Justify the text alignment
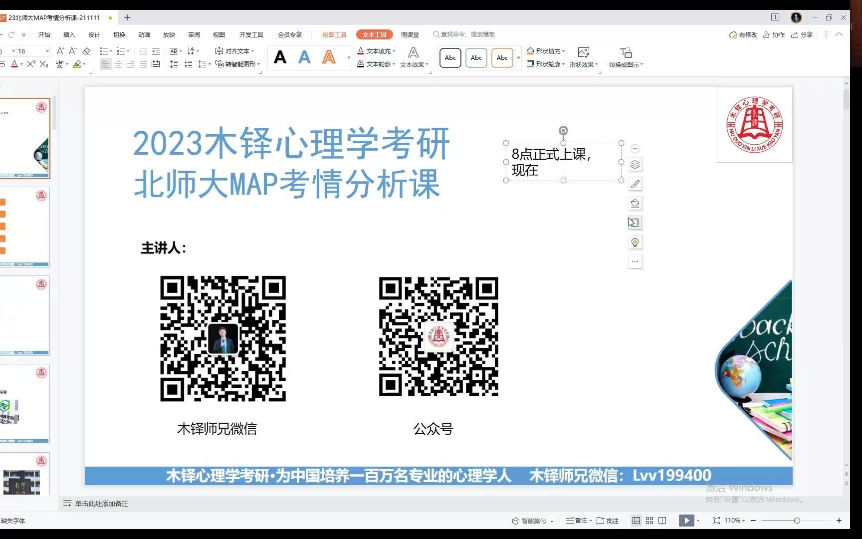The image size is (862, 539). 143,64
